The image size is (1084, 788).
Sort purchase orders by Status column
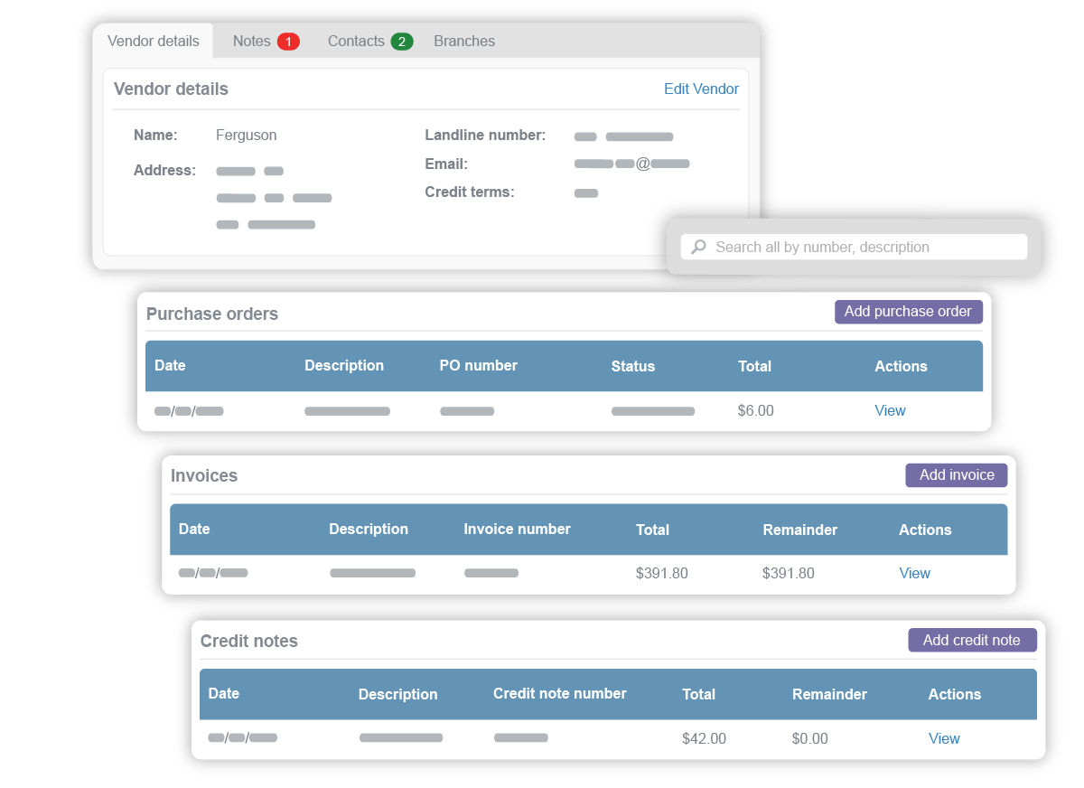[x=632, y=366]
